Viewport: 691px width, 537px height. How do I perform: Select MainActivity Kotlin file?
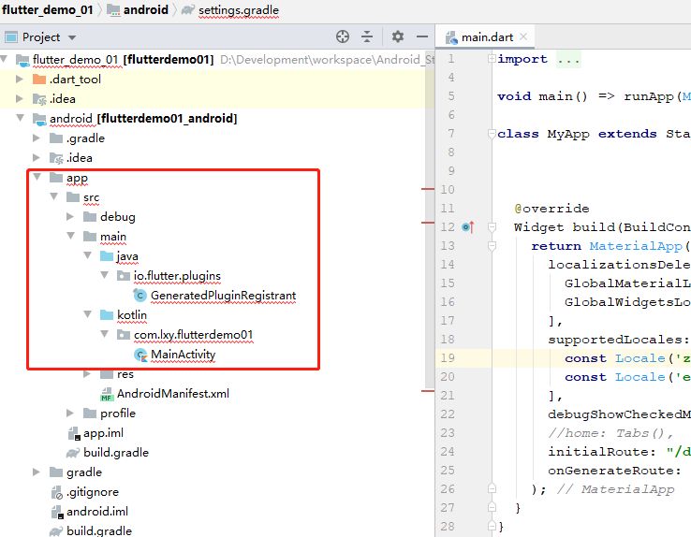click(183, 355)
